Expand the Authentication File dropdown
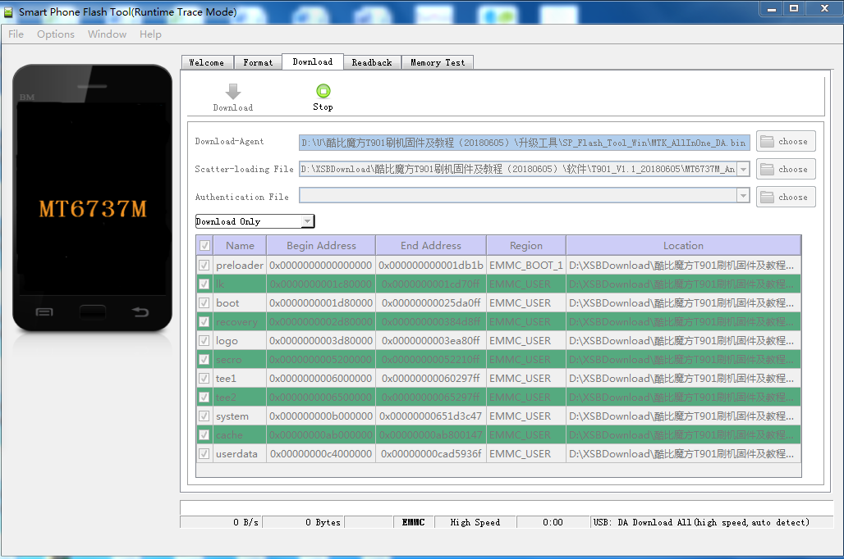 [743, 197]
